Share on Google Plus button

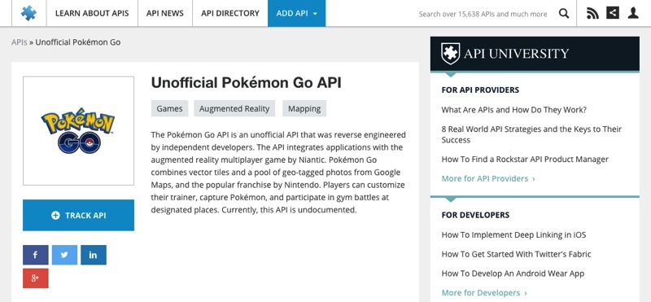(x=35, y=278)
